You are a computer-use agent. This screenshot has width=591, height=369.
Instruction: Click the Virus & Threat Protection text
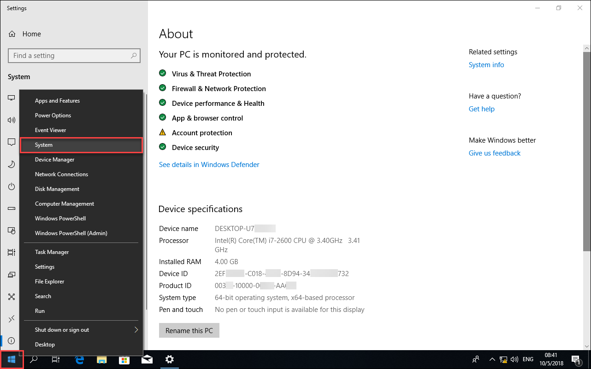211,74
